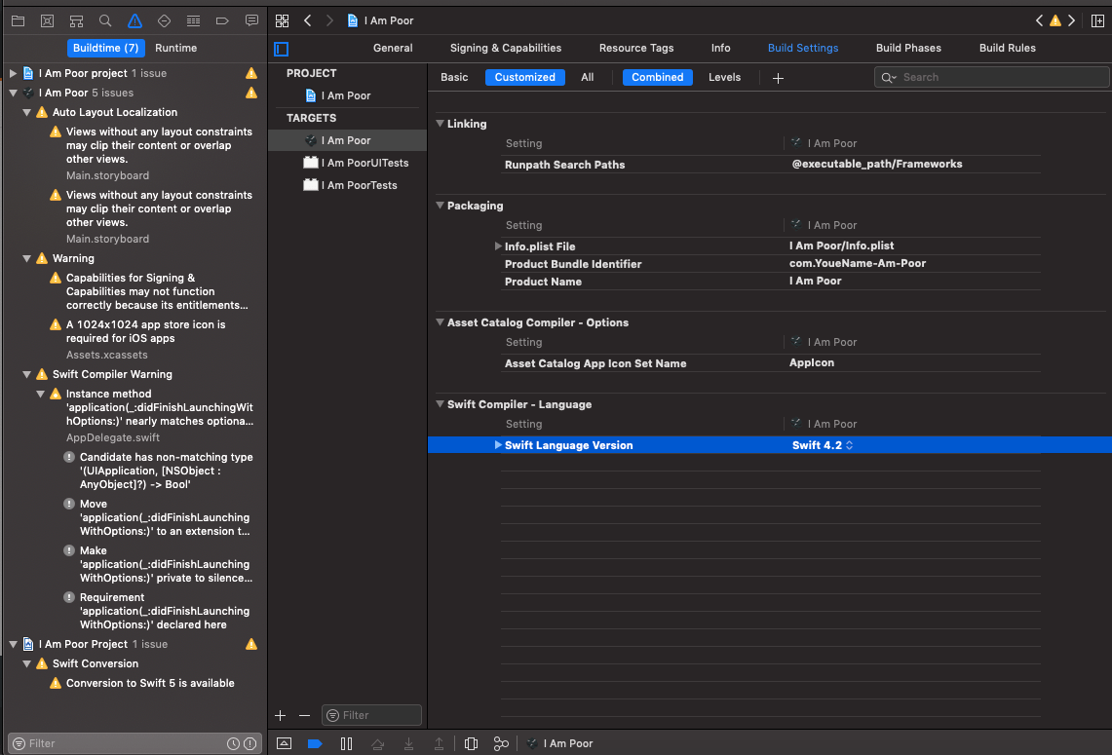The height and width of the screenshot is (755, 1112).
Task: Expand the Info.plist File setting
Action: (x=498, y=246)
